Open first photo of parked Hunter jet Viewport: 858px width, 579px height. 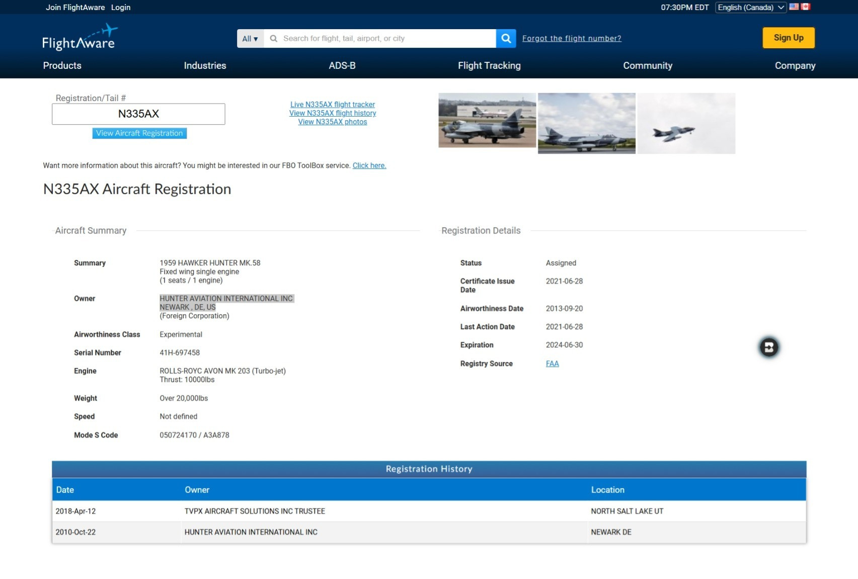[487, 120]
